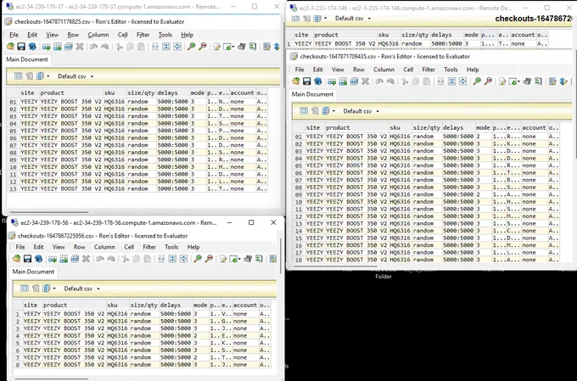Select Main Document tab in checkouts-1647867225956 window
Viewport: 577px width, 381px height.
coord(33,272)
